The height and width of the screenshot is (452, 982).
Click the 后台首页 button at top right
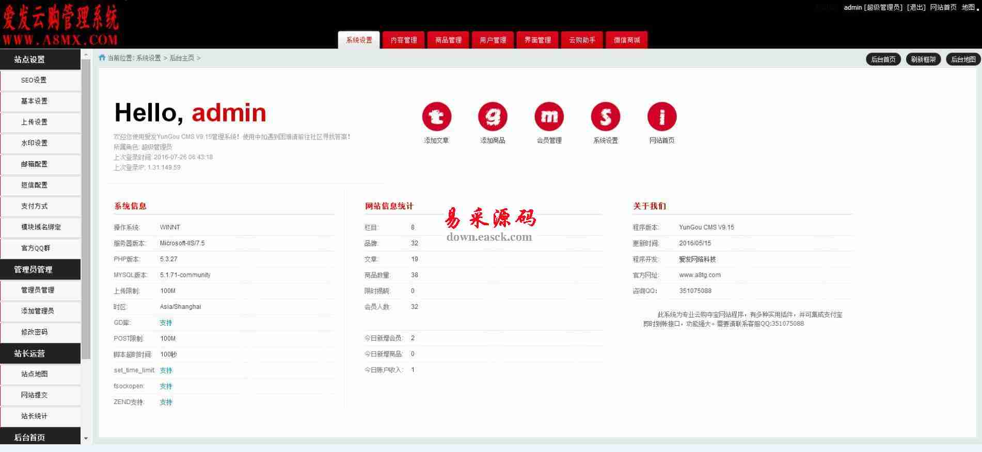883,59
